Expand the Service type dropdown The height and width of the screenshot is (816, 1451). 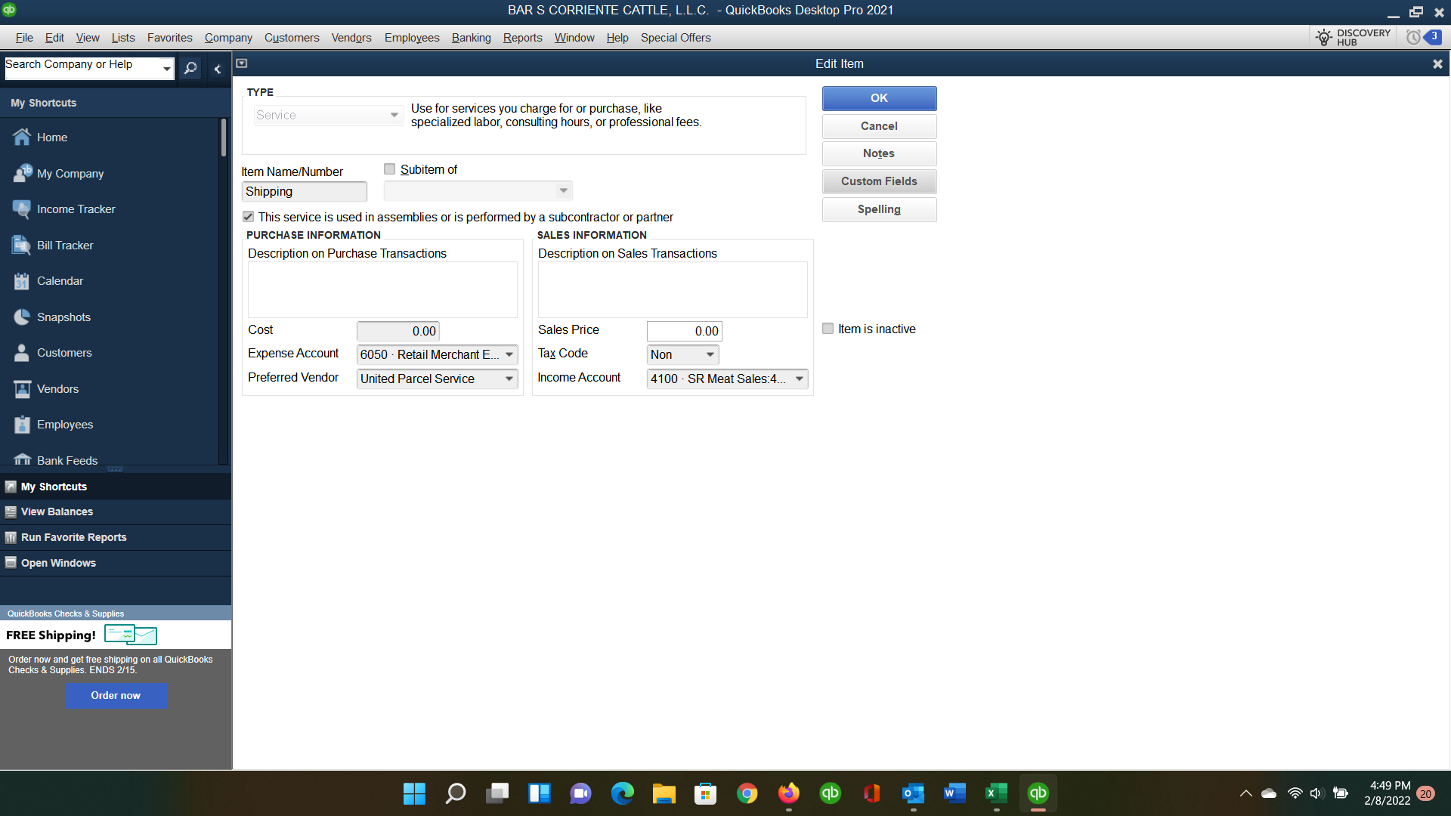394,116
